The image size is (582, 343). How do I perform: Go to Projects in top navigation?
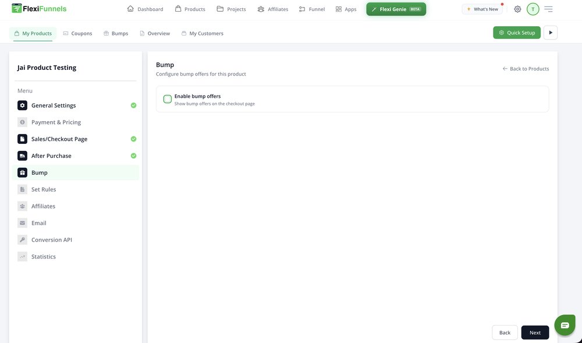click(x=231, y=9)
